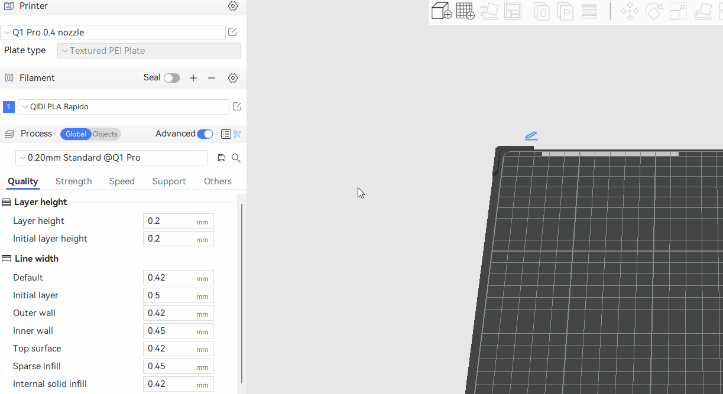Switch process scope to Objects
This screenshot has height=394, width=723.
coord(105,134)
